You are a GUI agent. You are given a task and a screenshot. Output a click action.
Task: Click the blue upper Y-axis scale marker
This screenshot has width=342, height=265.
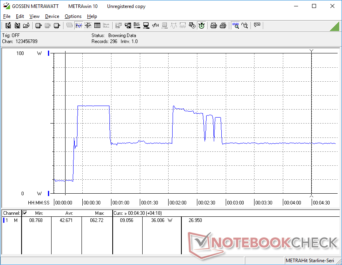tap(49, 53)
